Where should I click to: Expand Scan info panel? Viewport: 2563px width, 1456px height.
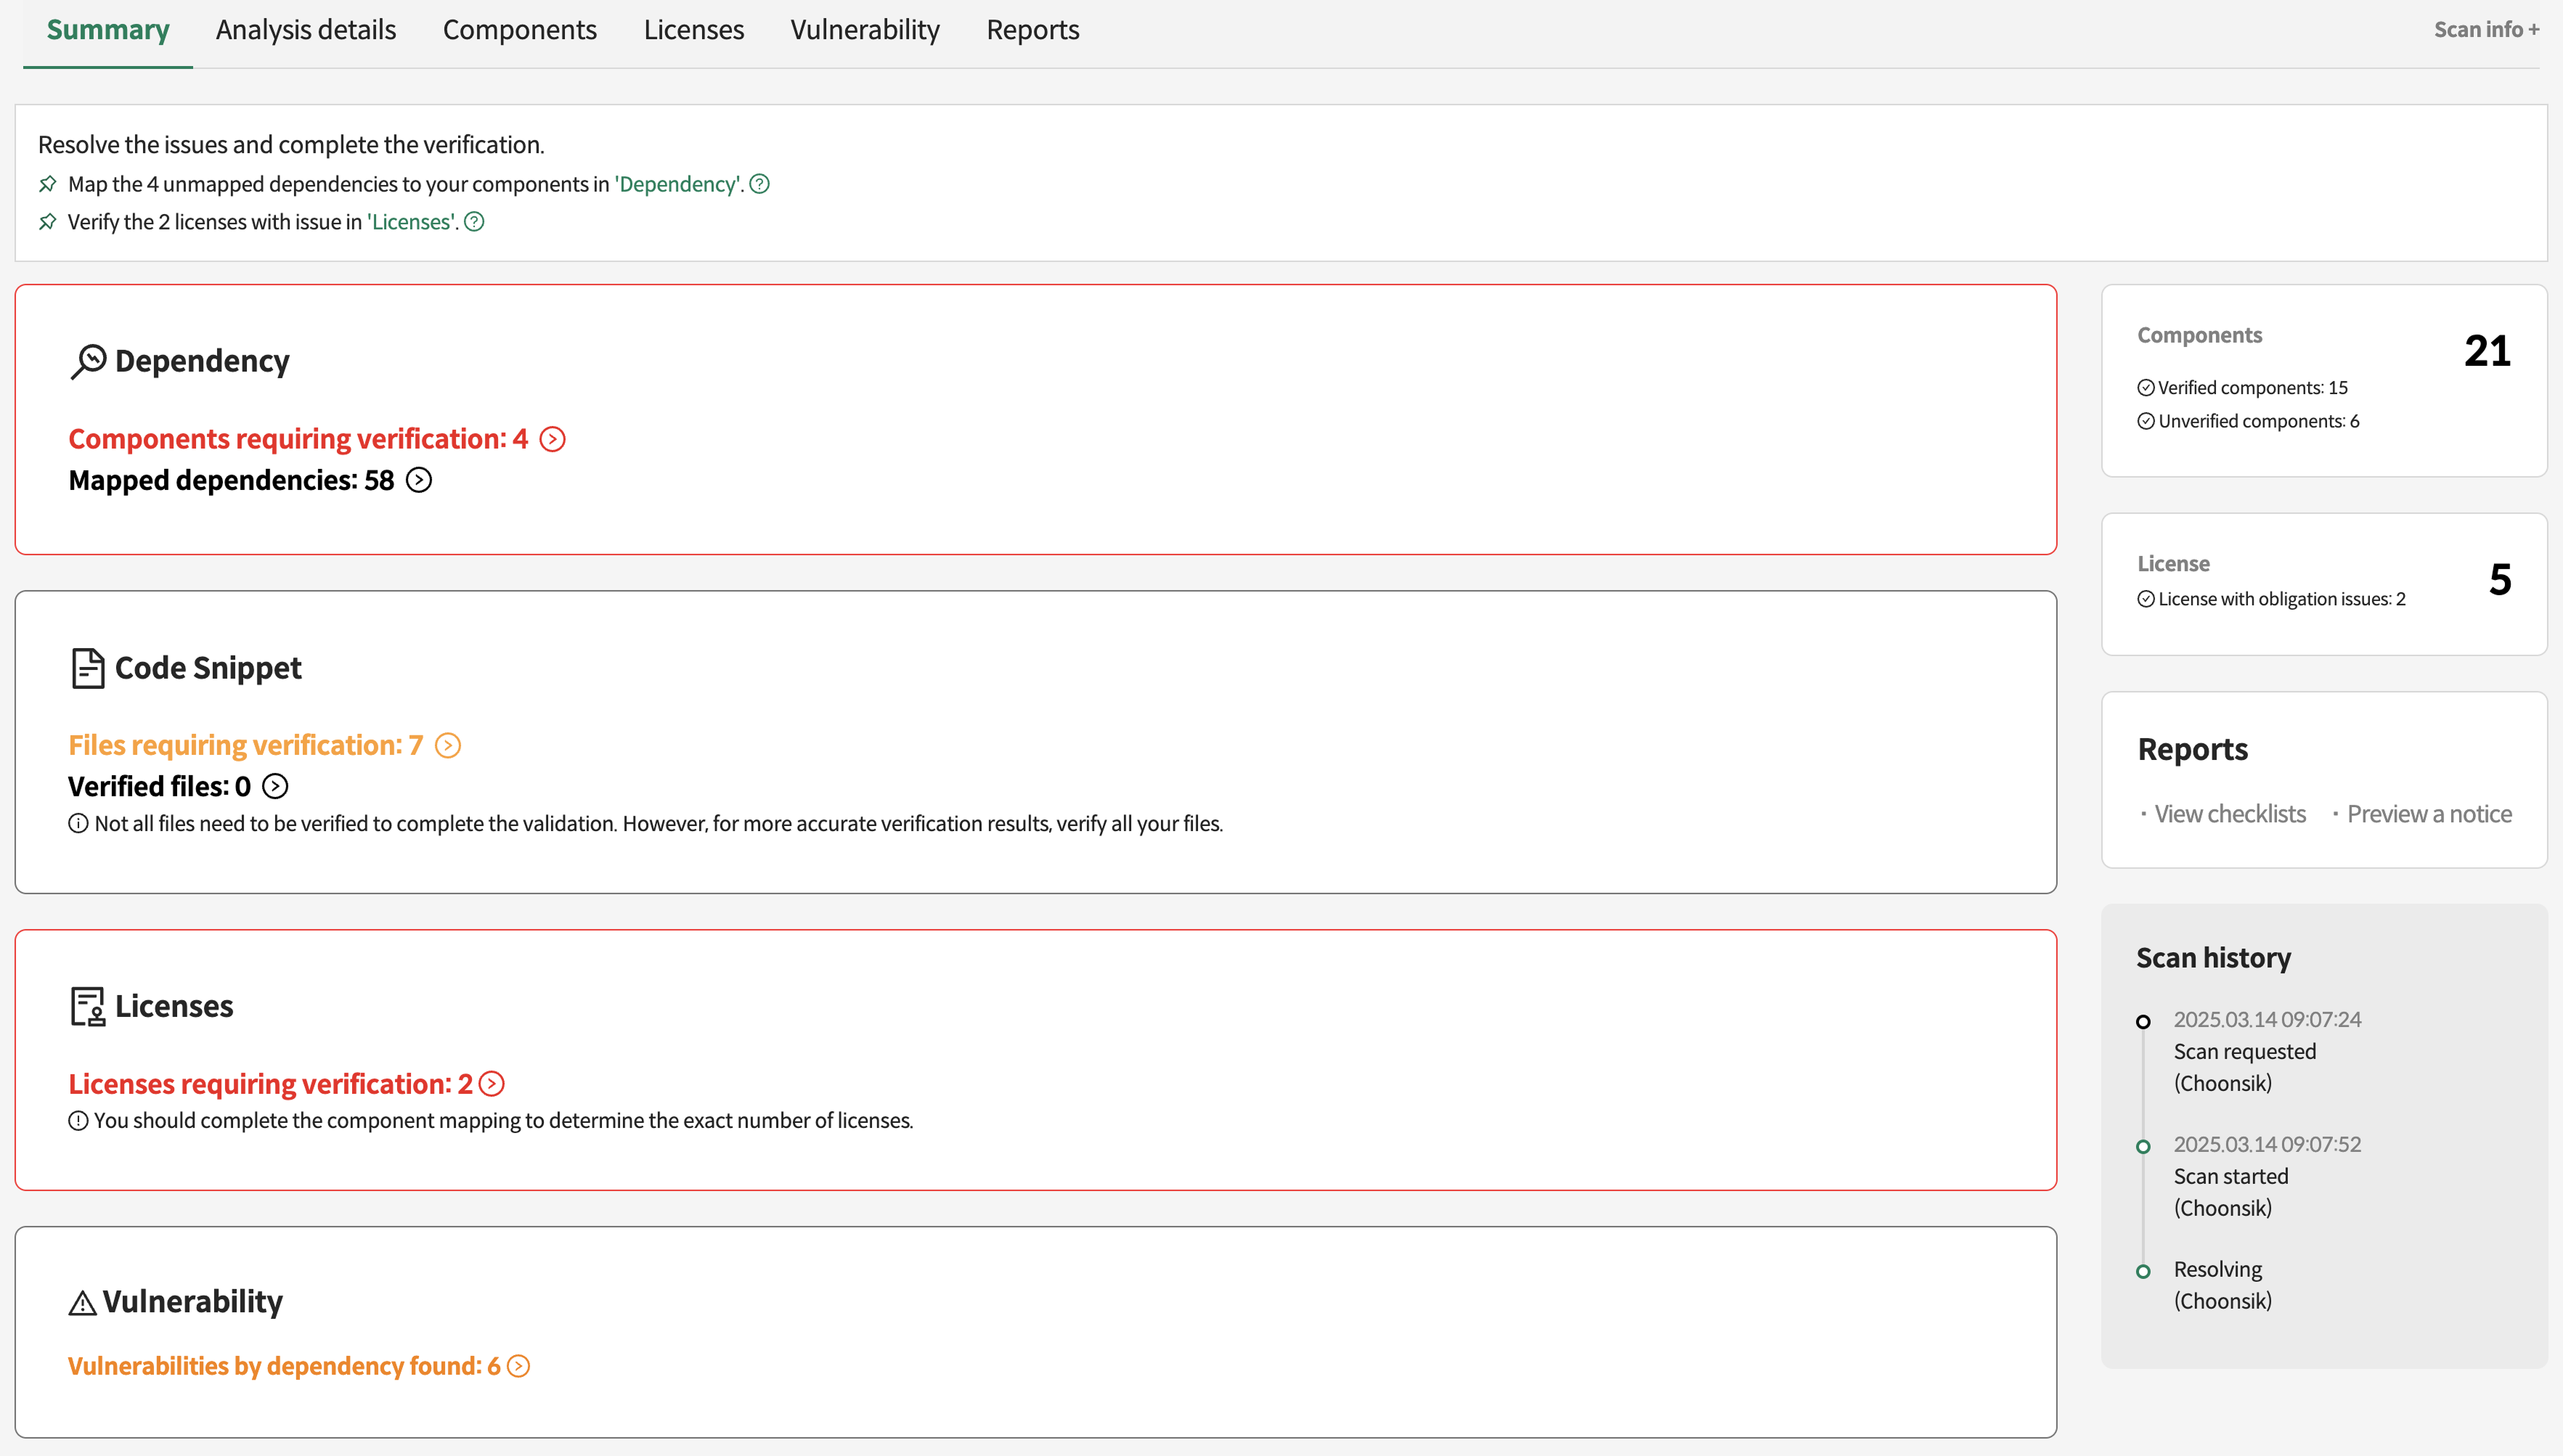[x=2485, y=30]
